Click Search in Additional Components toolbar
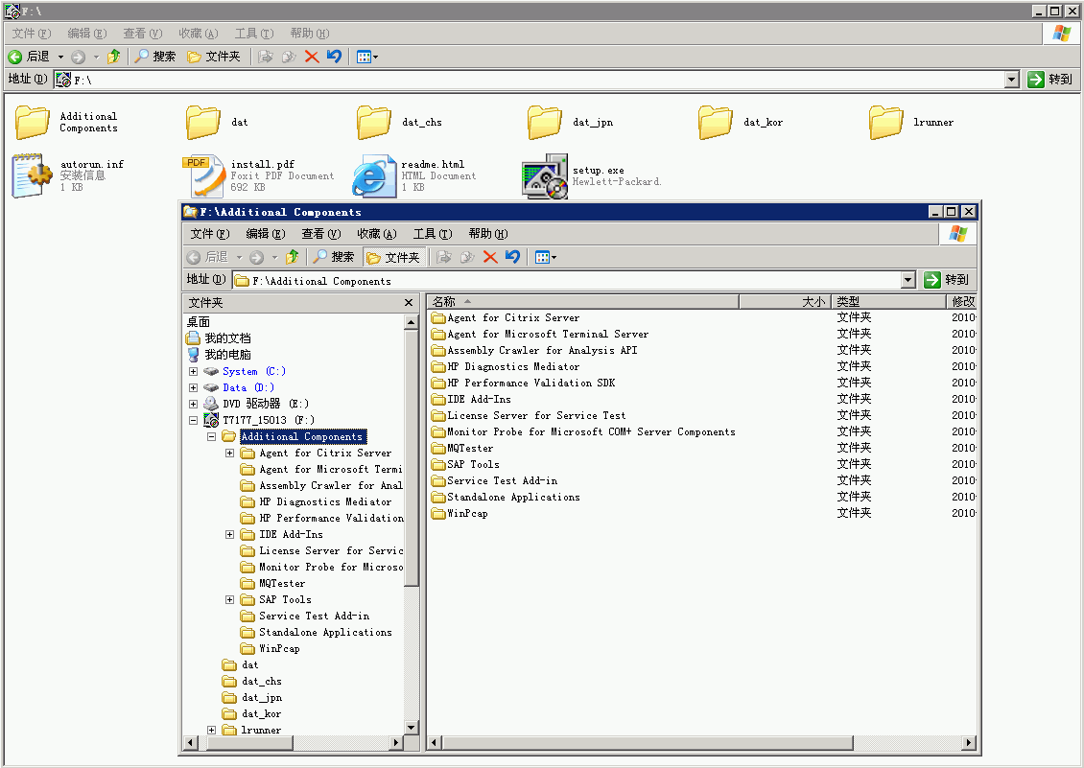The image size is (1084, 768). click(x=334, y=257)
